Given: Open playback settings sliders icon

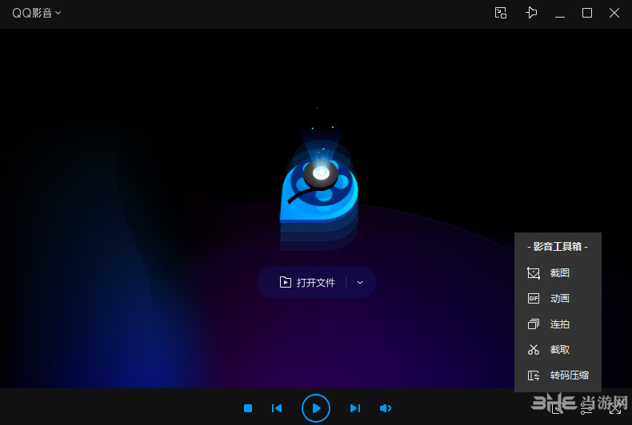Looking at the screenshot, I should click(x=587, y=409).
